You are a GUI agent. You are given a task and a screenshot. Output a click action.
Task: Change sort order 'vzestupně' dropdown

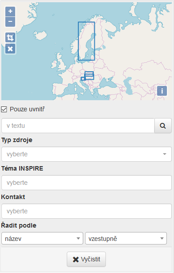(126, 238)
